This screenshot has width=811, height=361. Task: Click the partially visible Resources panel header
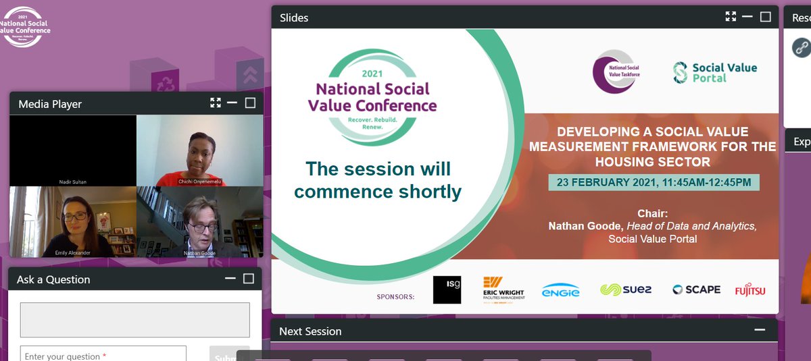coord(797,17)
